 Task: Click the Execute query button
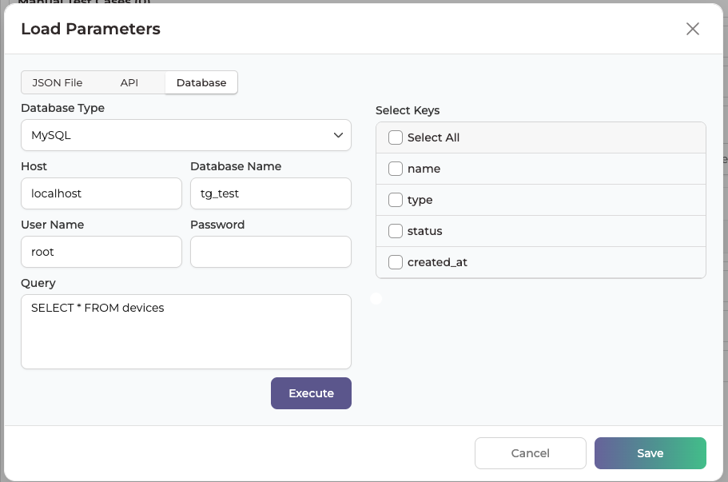coord(311,393)
